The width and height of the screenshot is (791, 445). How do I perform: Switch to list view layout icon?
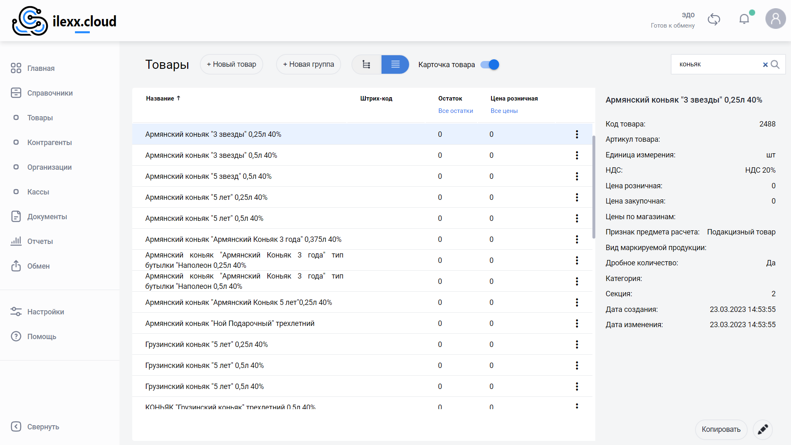pos(395,64)
